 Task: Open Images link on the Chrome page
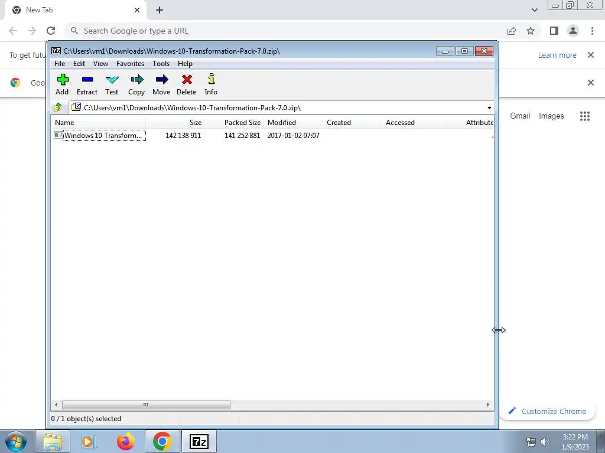(x=551, y=116)
